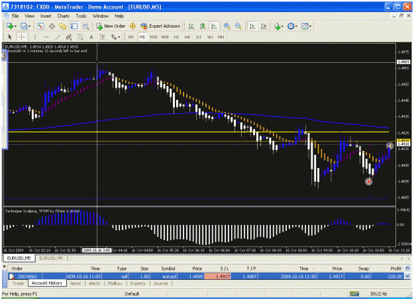Switch to M5 timeframe

pos(142,37)
